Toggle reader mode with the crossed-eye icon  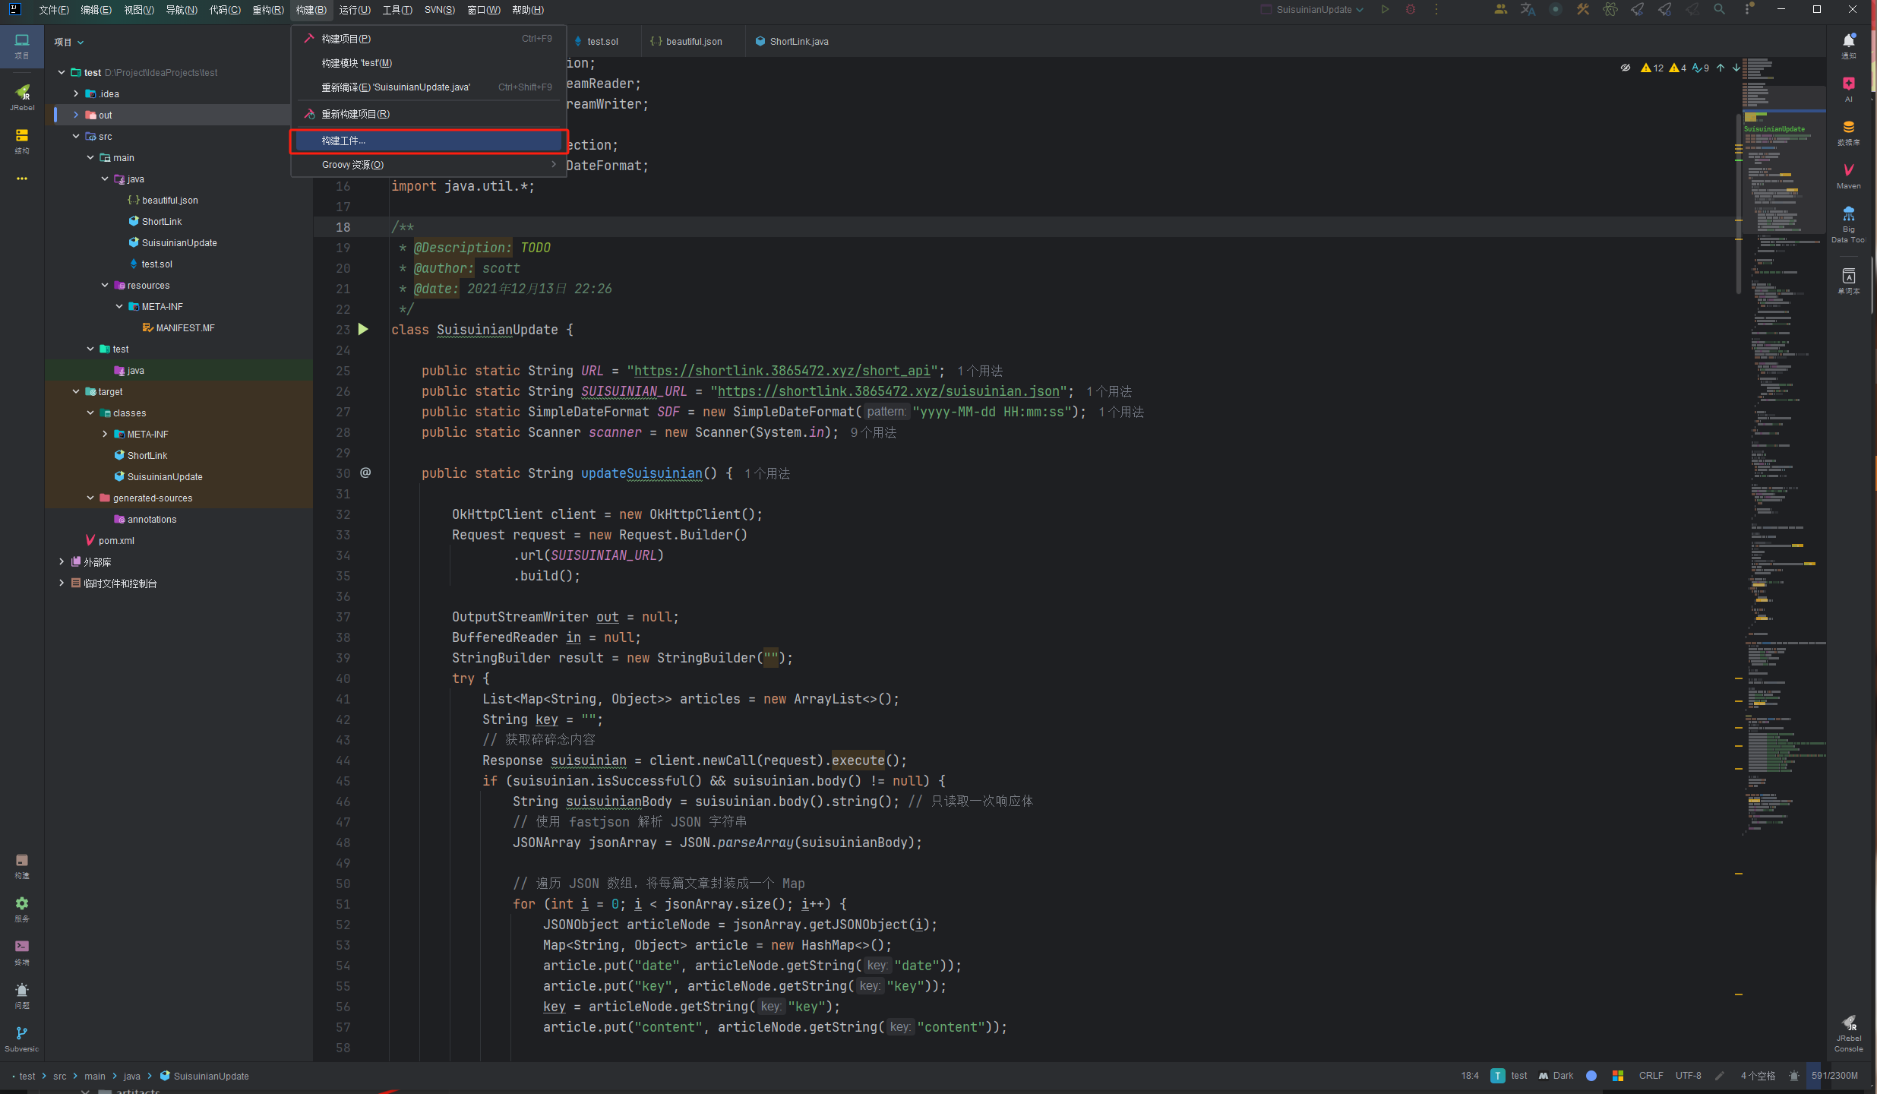(1625, 68)
